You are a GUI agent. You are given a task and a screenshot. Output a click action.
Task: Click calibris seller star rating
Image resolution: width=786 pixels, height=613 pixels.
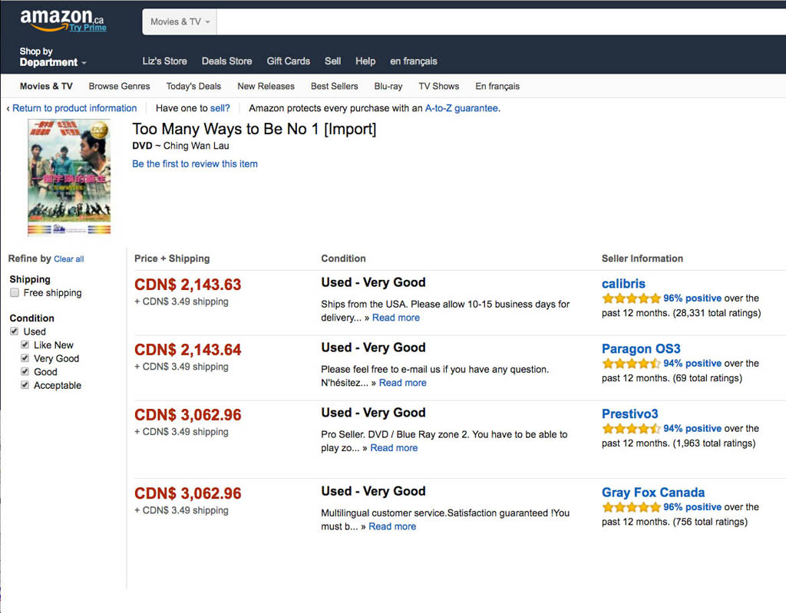pyautogui.click(x=631, y=298)
